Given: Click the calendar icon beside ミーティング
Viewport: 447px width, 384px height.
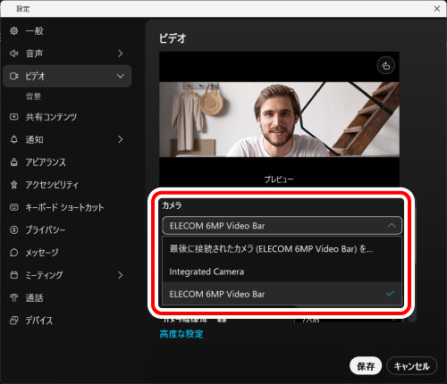Looking at the screenshot, I should coord(13,275).
